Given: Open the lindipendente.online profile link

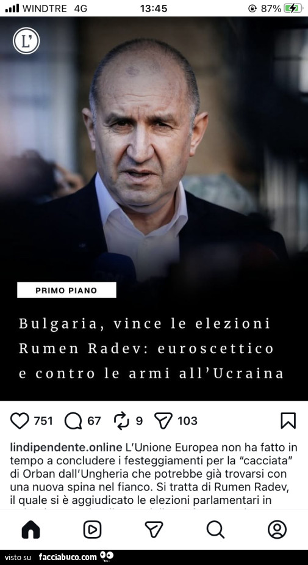Looking at the screenshot, I should click(66, 448).
